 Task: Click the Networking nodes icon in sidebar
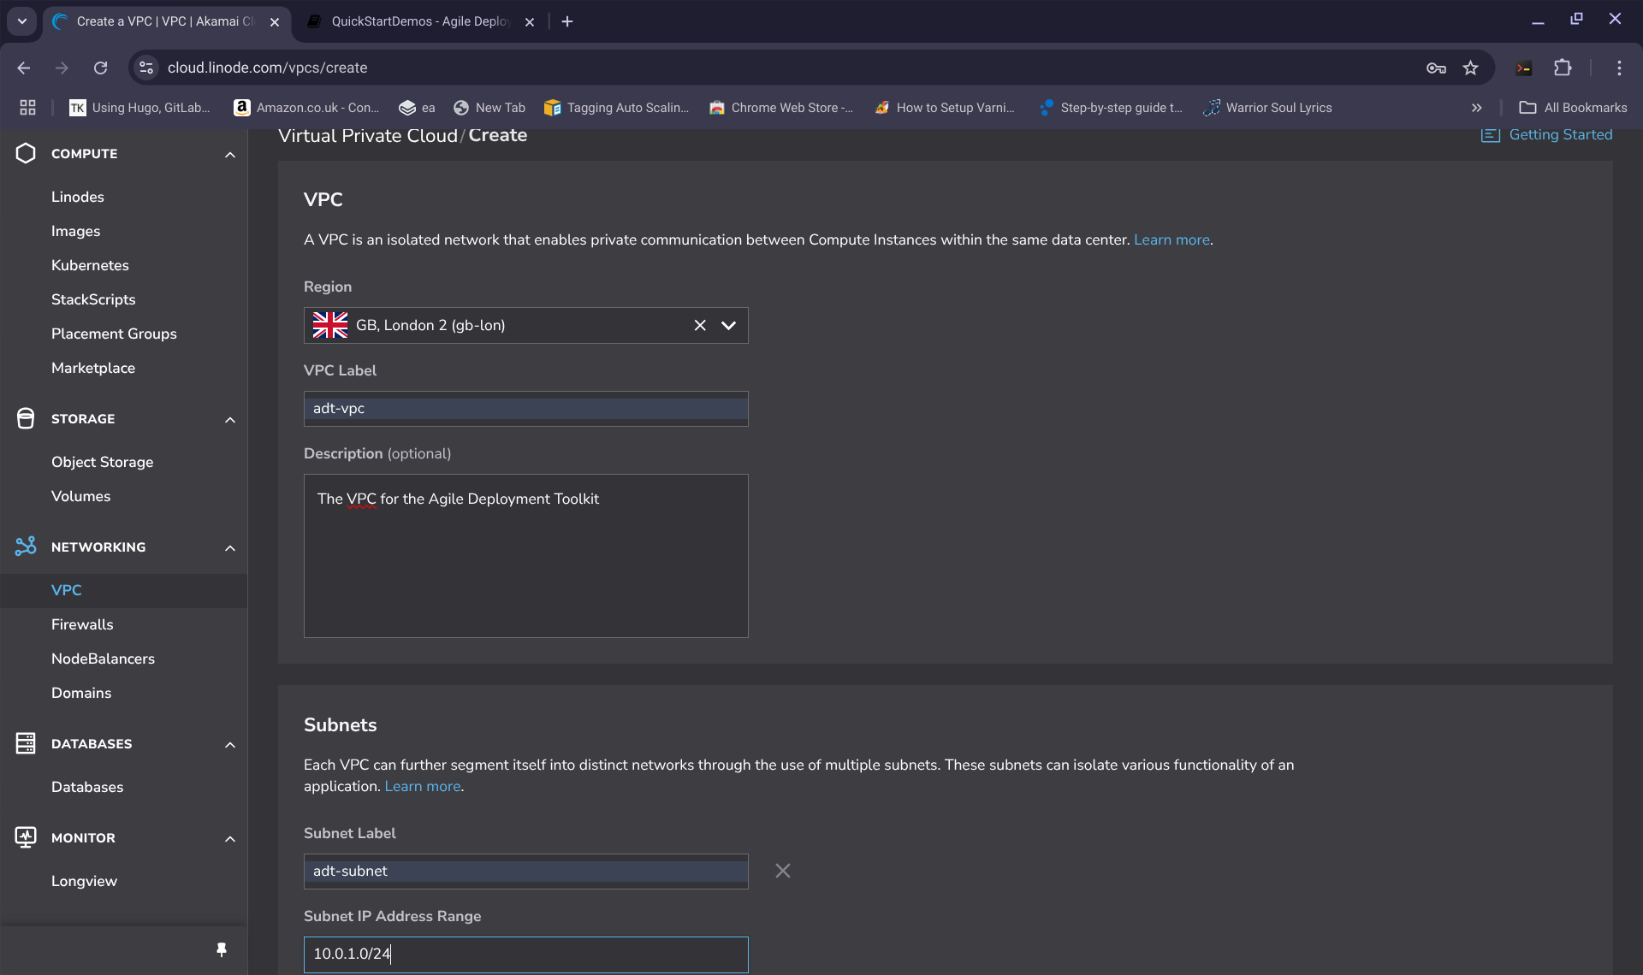26,547
